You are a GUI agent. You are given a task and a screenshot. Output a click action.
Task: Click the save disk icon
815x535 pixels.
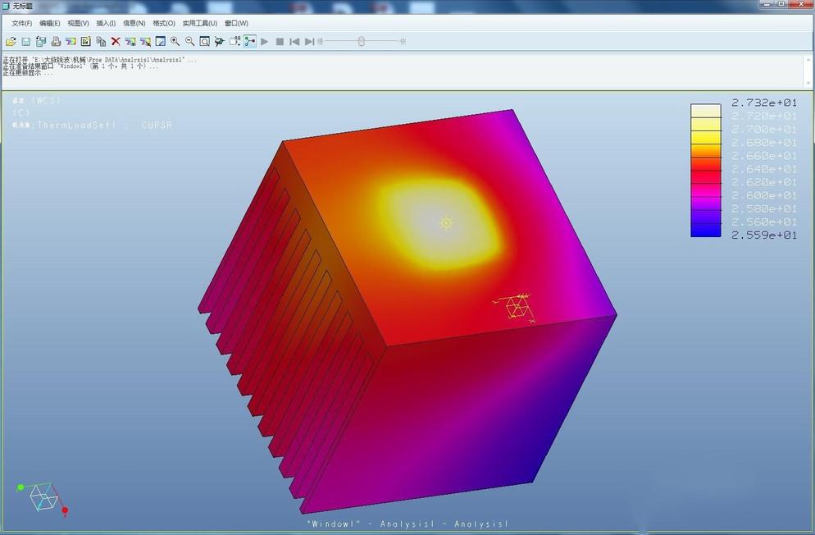[x=26, y=42]
